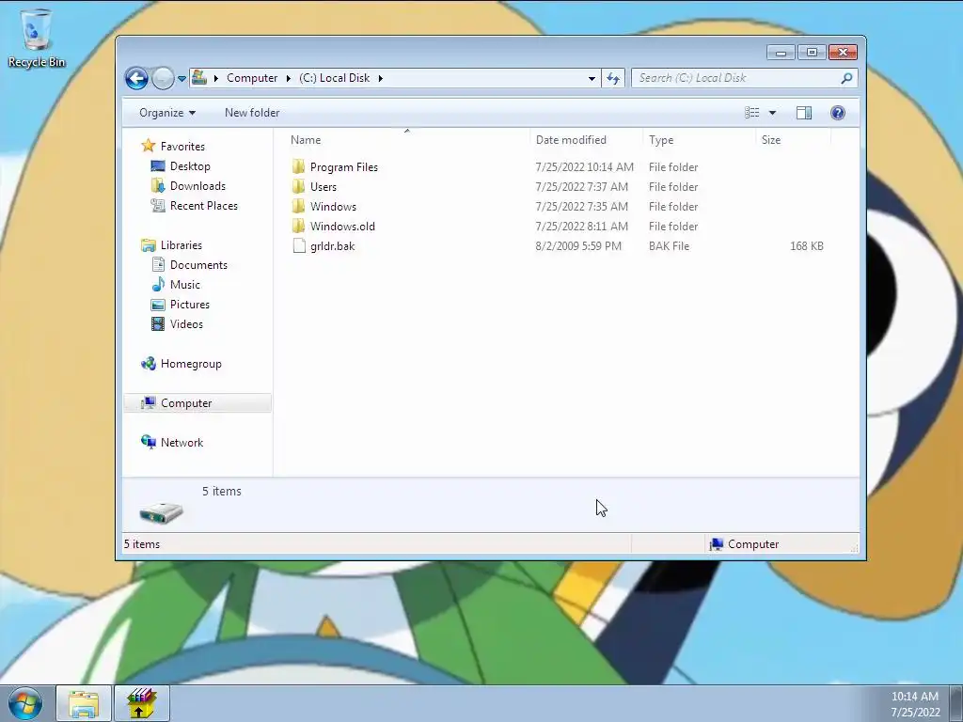Open the Music library
Screen dimensions: 963x722
tap(185, 284)
